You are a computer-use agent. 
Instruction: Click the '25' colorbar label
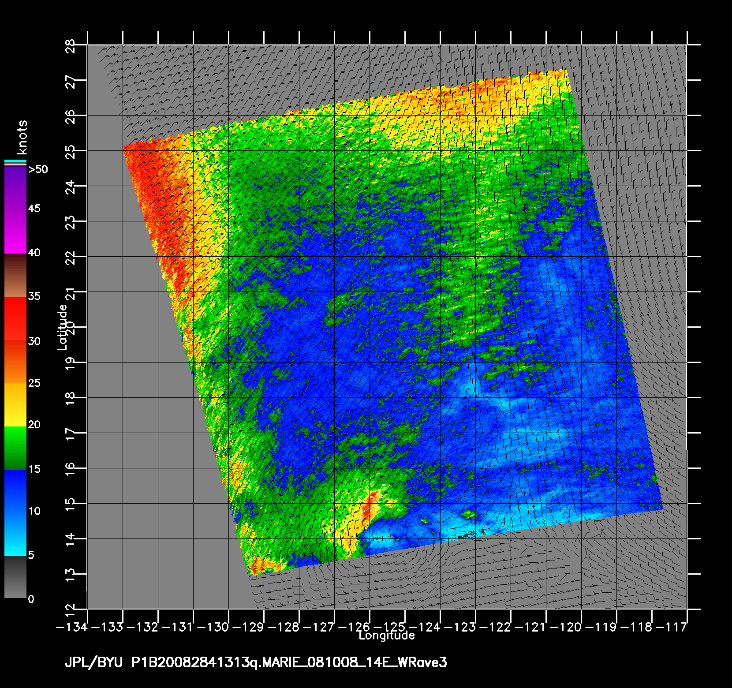[34, 383]
